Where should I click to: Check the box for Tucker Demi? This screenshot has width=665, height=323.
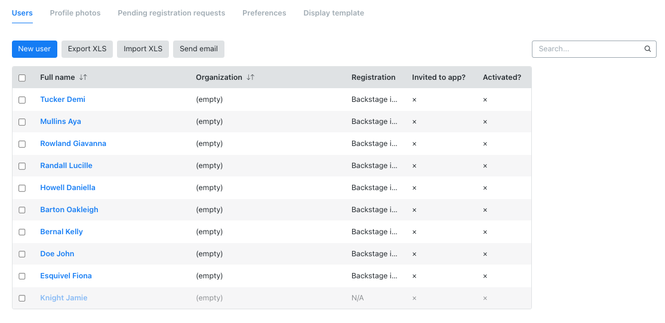click(x=22, y=100)
